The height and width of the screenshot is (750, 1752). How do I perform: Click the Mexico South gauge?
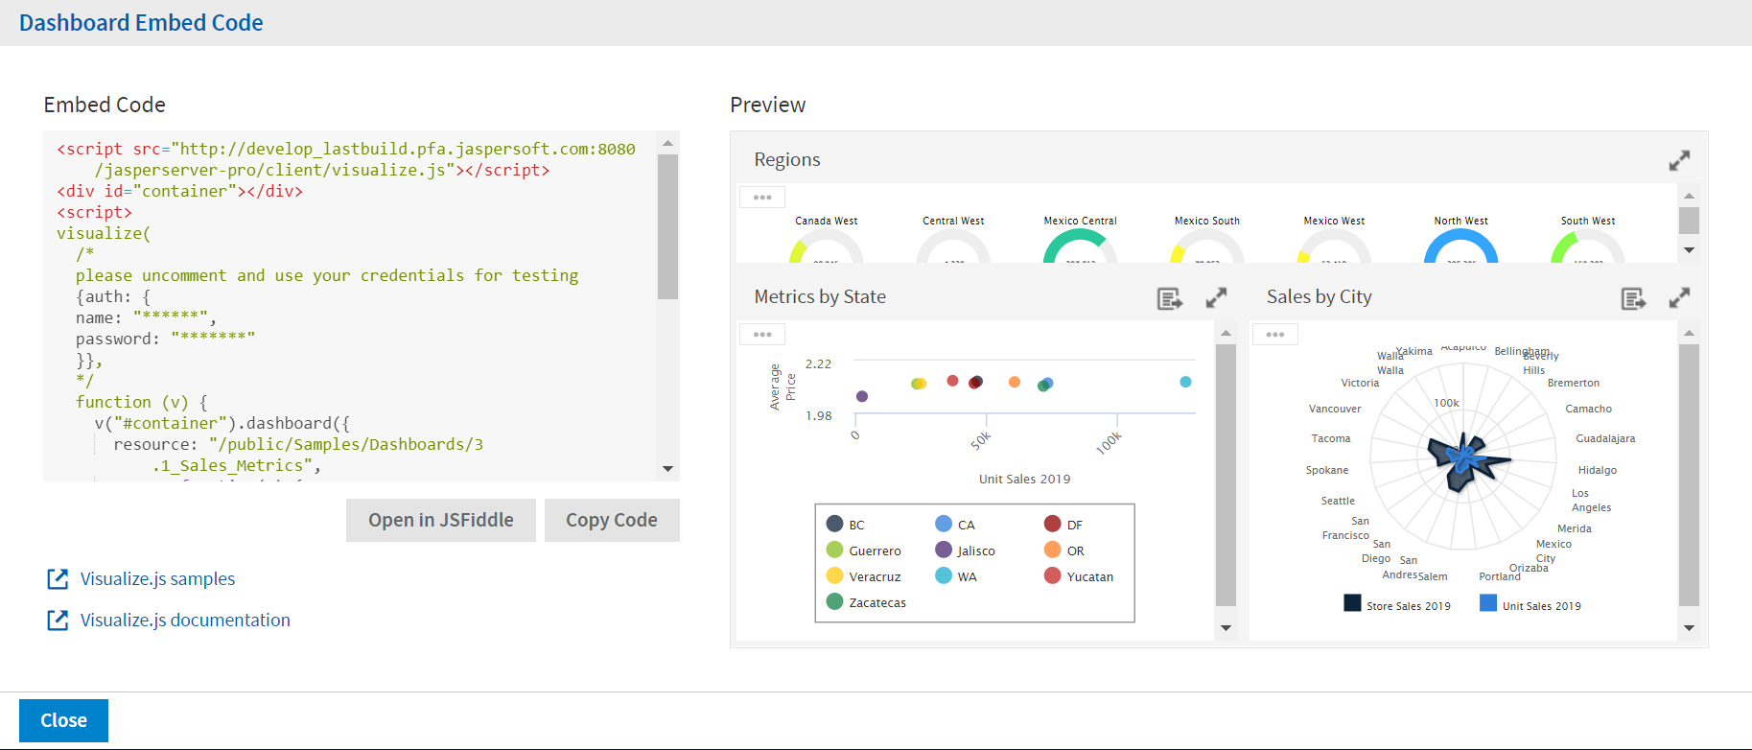coord(1206,246)
